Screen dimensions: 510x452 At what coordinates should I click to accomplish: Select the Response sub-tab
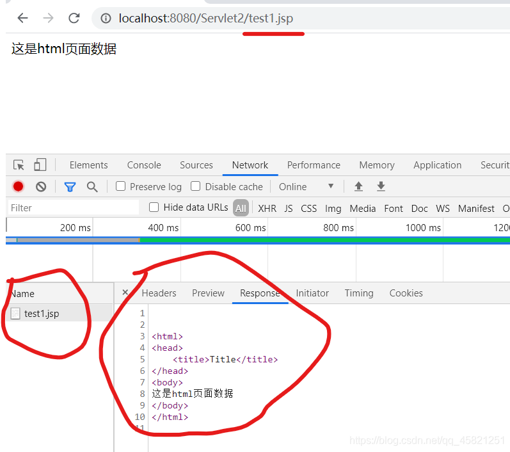(x=260, y=293)
